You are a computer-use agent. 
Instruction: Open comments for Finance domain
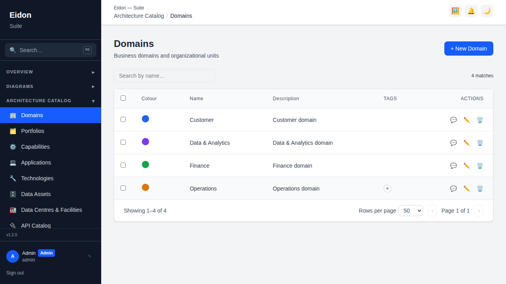point(453,166)
